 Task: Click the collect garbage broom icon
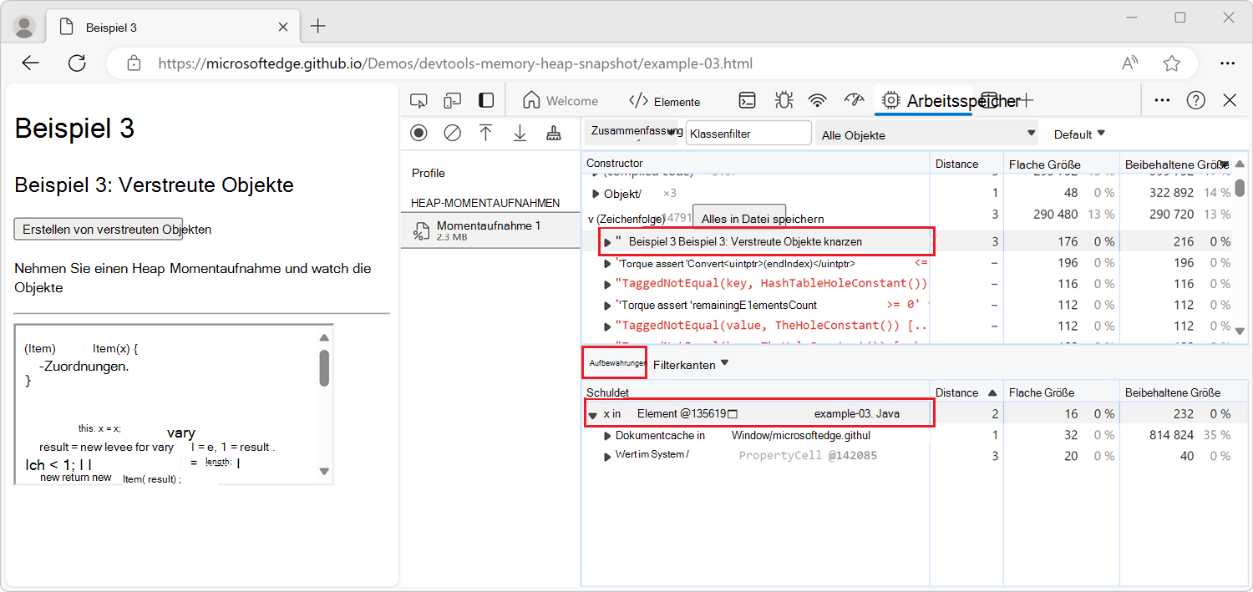pos(553,133)
